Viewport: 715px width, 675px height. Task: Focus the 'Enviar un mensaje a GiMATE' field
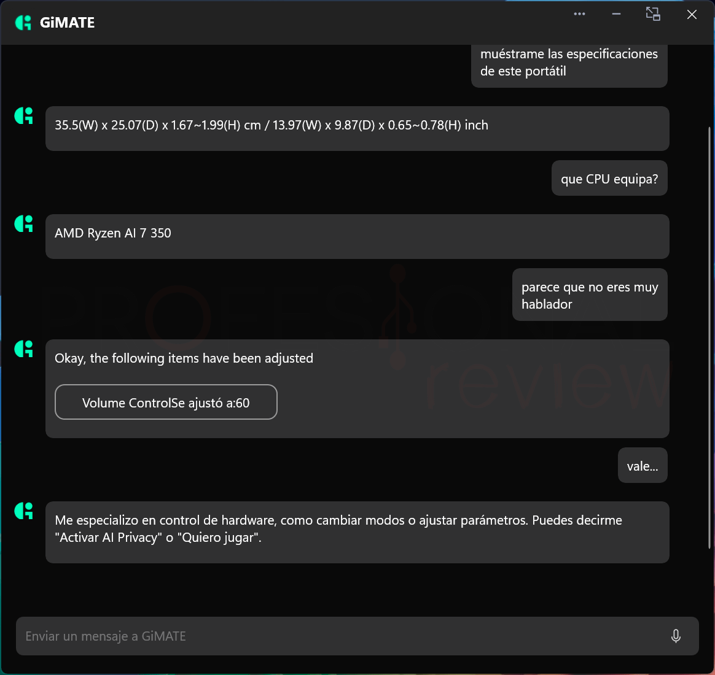pos(357,636)
